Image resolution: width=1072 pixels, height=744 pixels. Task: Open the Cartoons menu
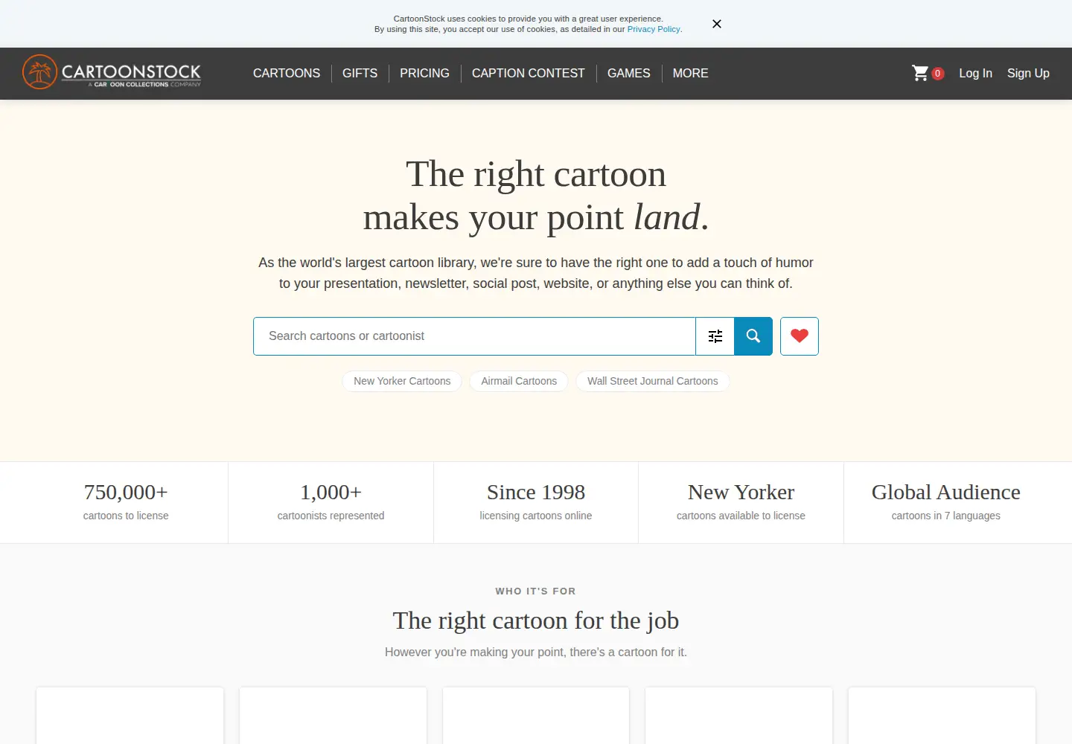click(x=287, y=73)
